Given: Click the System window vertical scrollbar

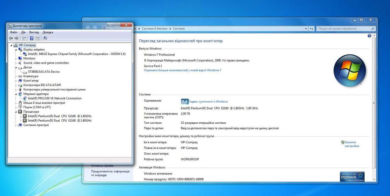Looking at the screenshot, I should 374,103.
